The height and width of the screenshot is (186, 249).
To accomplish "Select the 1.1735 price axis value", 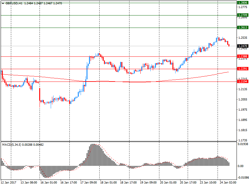I will 243,140.
